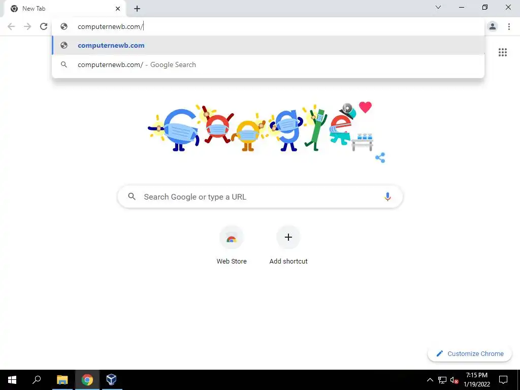The image size is (520, 390).
Task: Open a new tab with plus button
Action: tap(137, 9)
